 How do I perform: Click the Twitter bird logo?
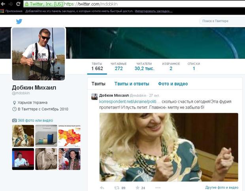19,21
